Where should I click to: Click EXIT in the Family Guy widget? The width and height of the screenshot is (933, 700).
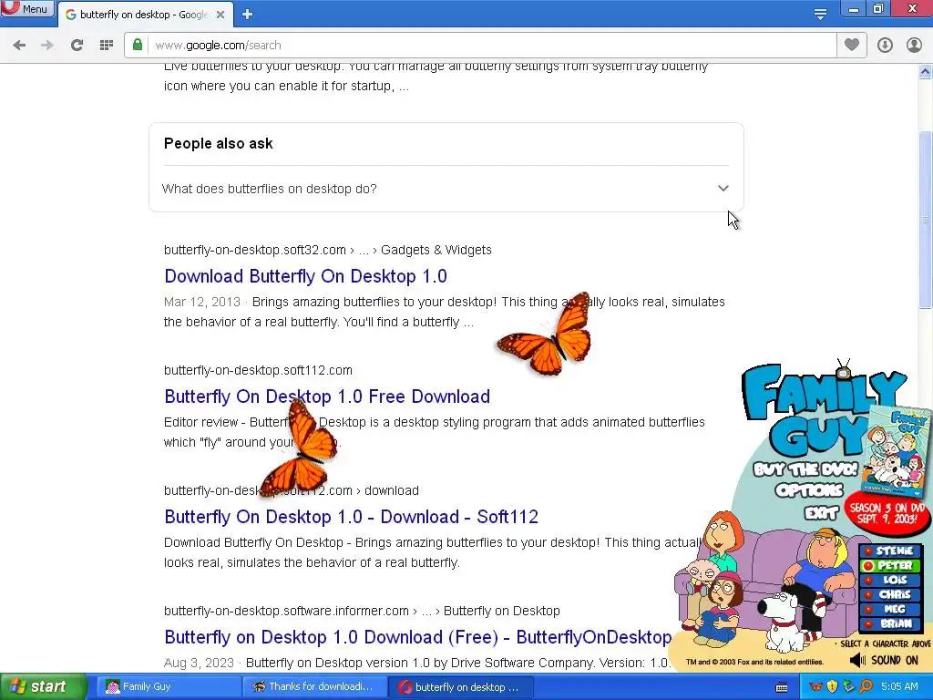coord(822,512)
